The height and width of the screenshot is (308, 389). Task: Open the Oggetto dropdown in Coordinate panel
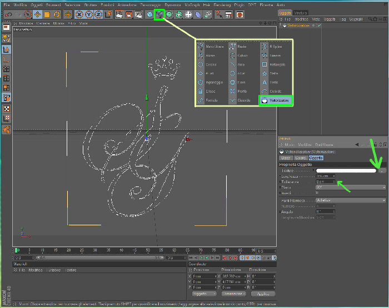[204, 294]
